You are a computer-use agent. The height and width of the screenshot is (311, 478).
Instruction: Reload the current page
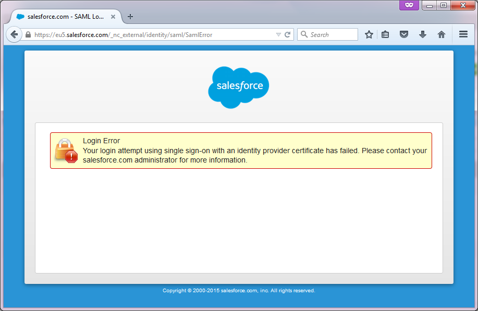[x=287, y=35]
